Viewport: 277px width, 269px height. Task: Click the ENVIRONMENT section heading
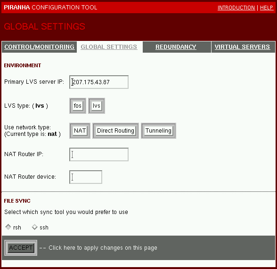pyautogui.click(x=23, y=65)
